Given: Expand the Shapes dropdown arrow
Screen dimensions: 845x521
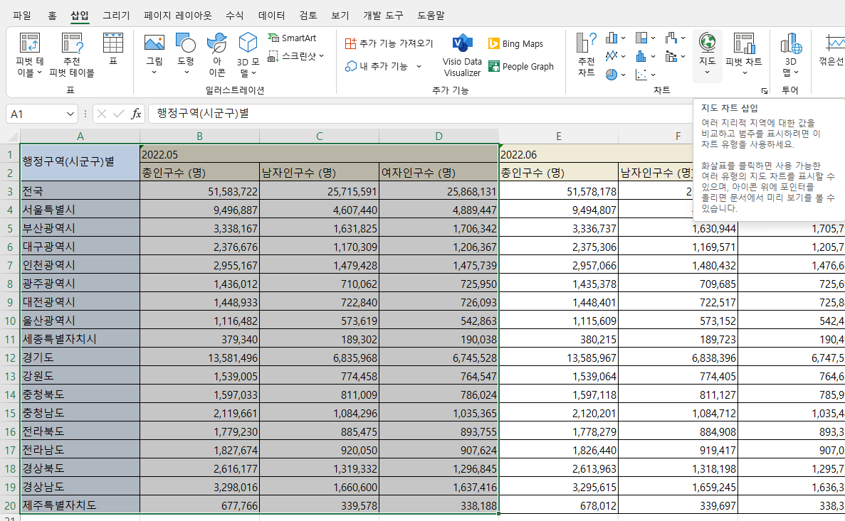Looking at the screenshot, I should (x=187, y=72).
